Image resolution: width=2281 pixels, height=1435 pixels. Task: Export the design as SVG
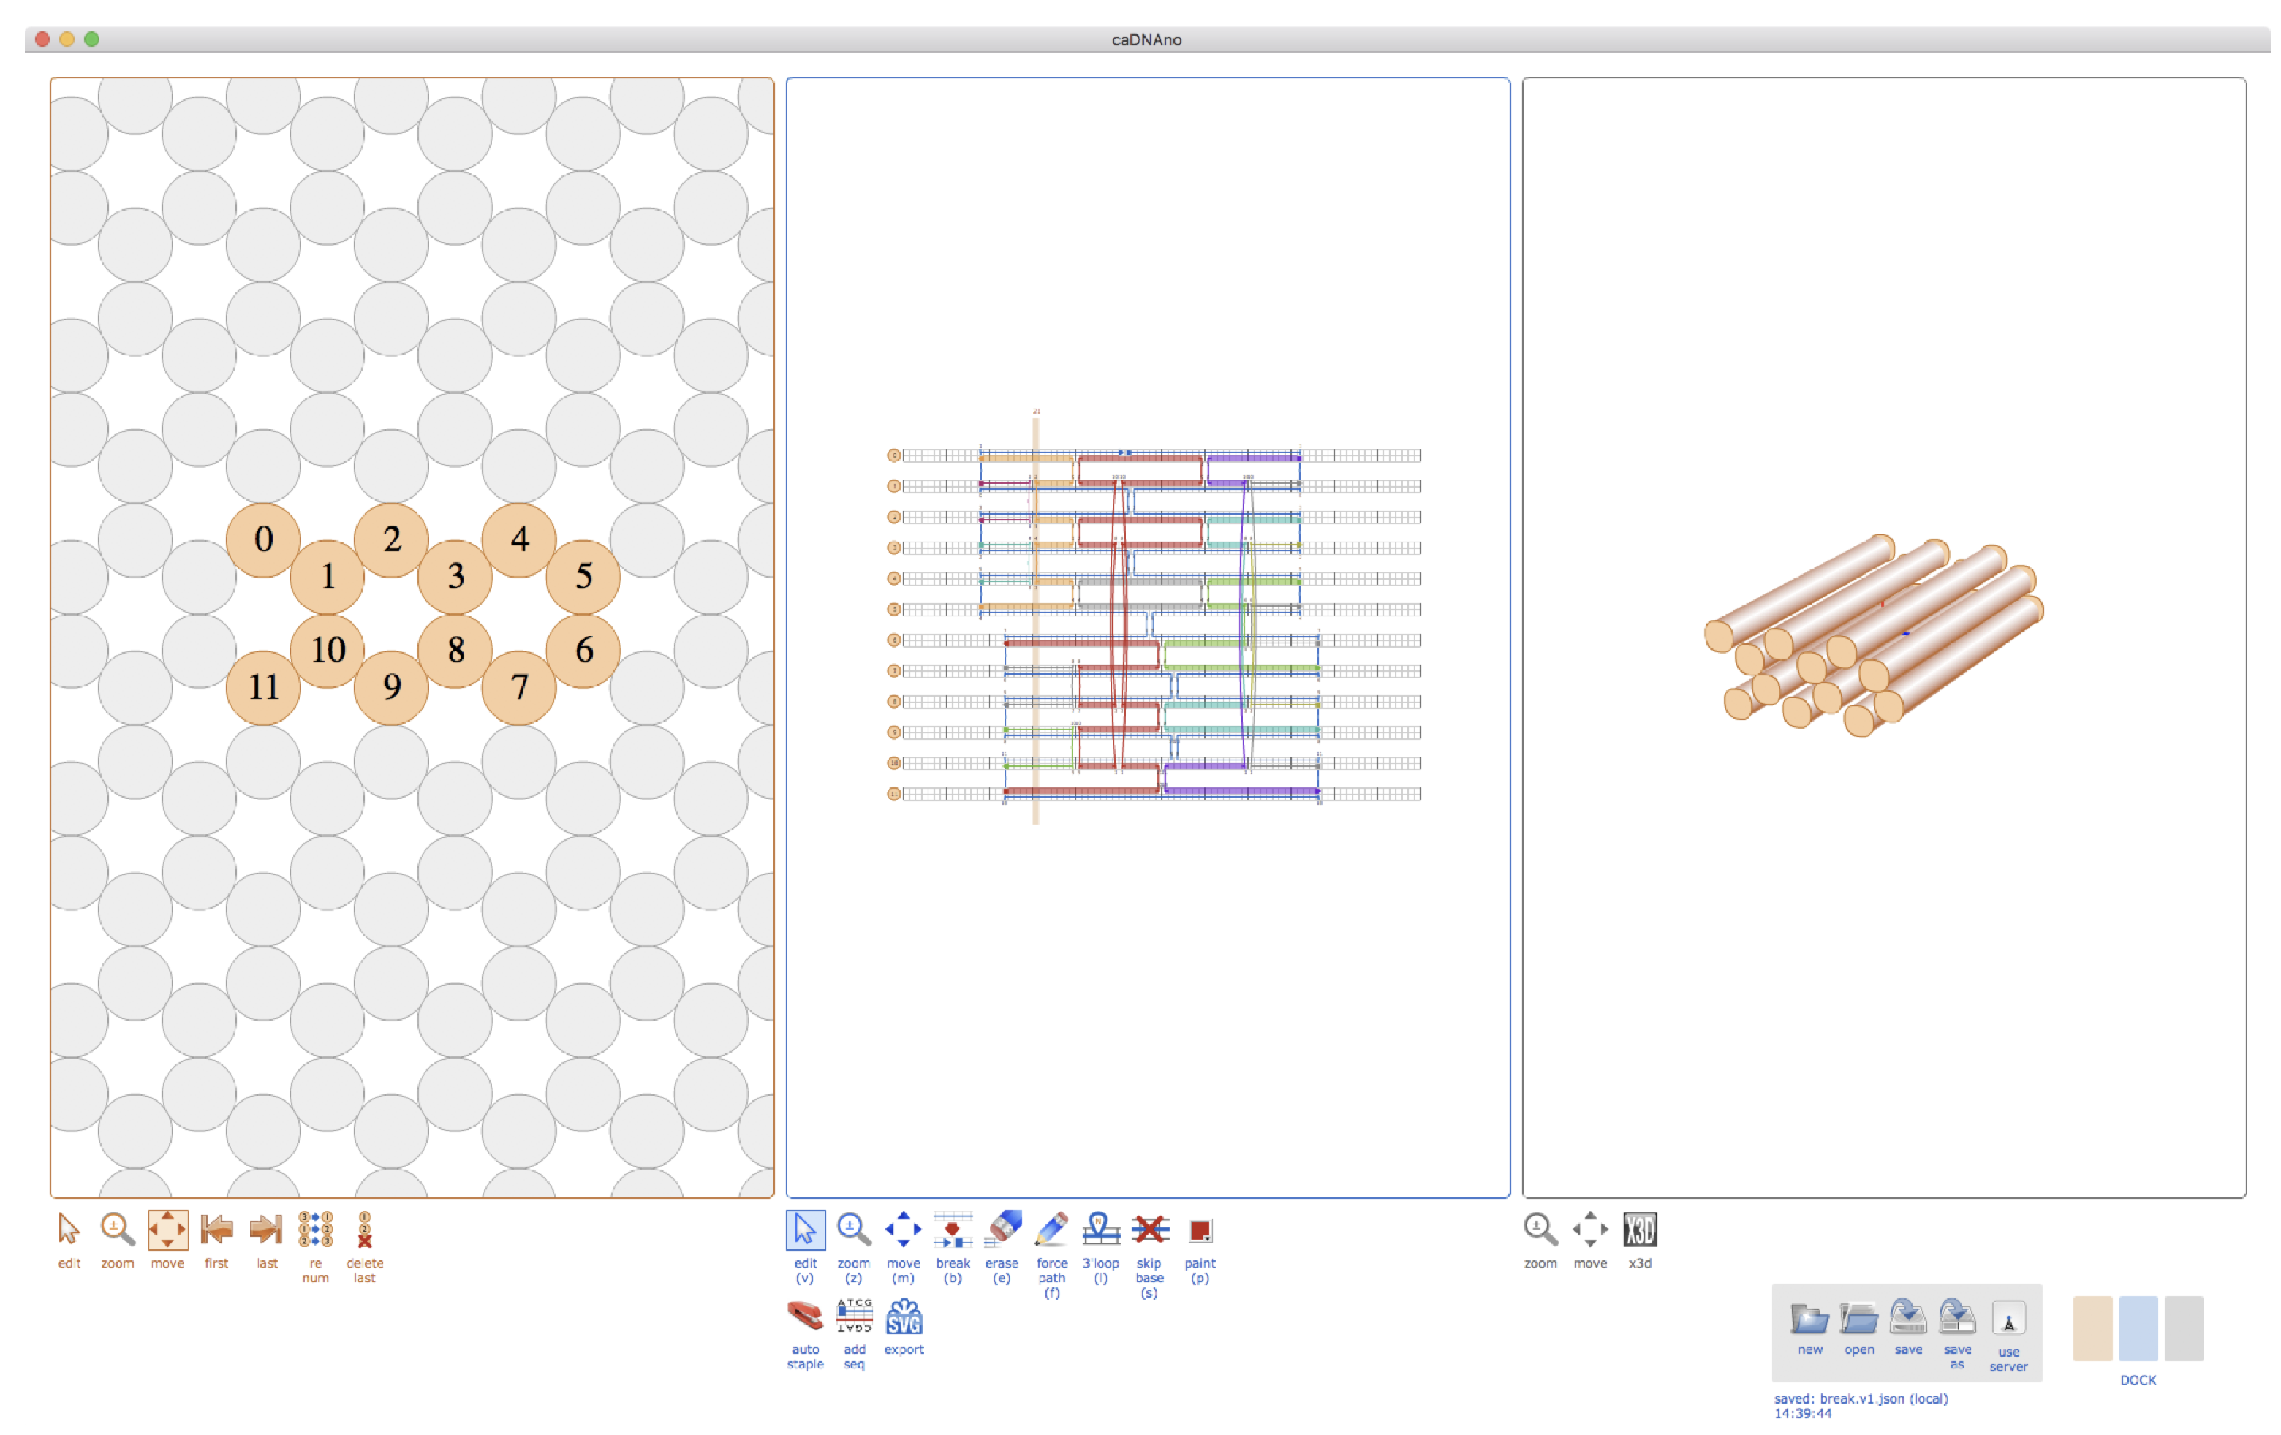904,1316
